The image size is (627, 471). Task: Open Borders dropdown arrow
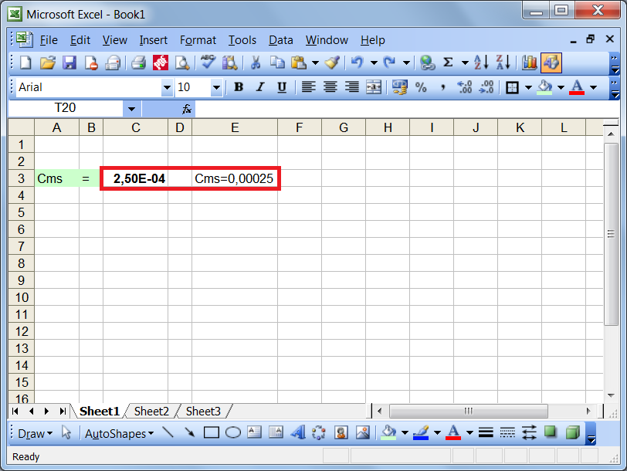pos(528,87)
